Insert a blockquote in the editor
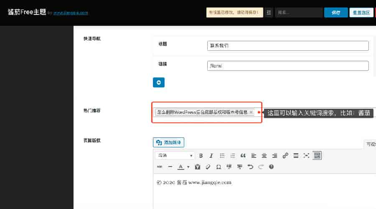Image resolution: width=376 pixels, height=209 pixels. (243, 156)
